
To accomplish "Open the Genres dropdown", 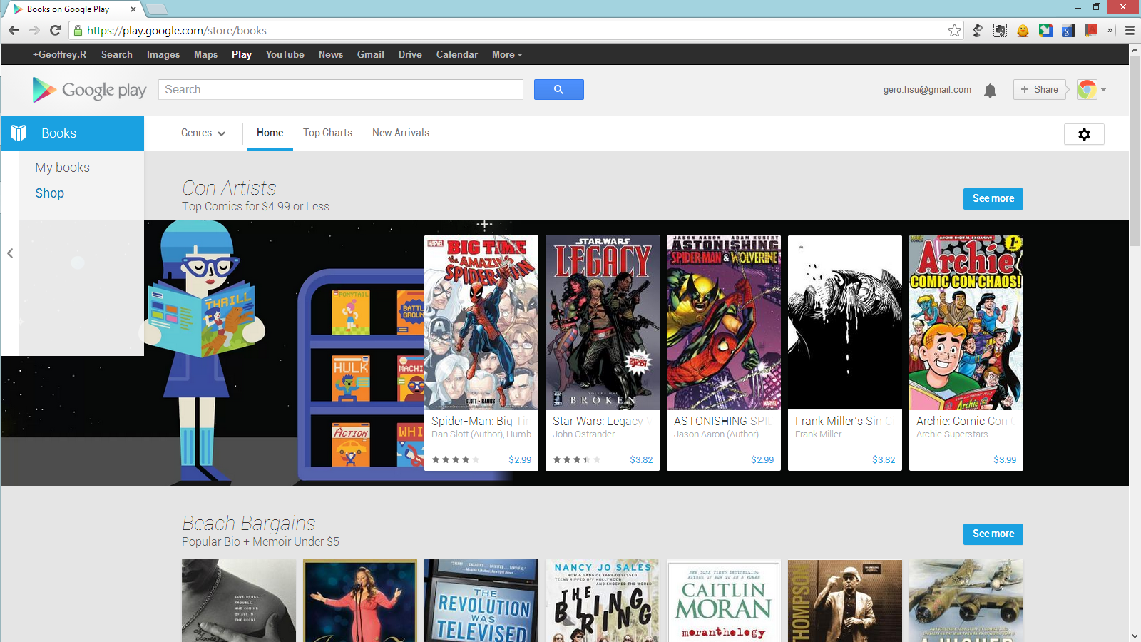I will (x=203, y=133).
